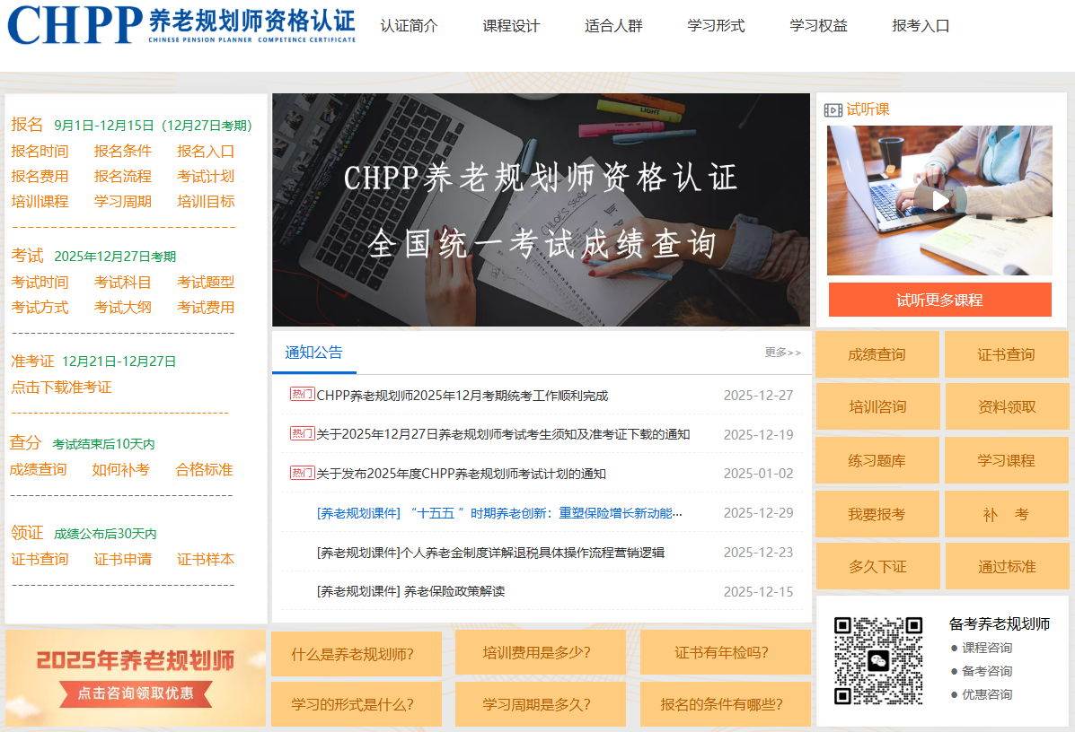Click the 2025年养老规划师 promo banner
The width and height of the screenshot is (1075, 732).
tap(136, 677)
